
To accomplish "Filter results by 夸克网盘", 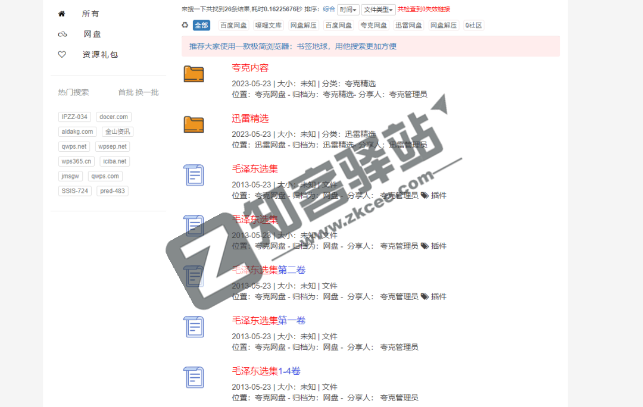I will [374, 25].
